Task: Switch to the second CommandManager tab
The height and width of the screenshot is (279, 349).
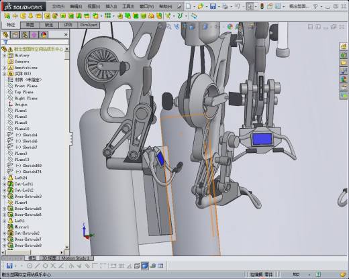Action: click(30, 25)
